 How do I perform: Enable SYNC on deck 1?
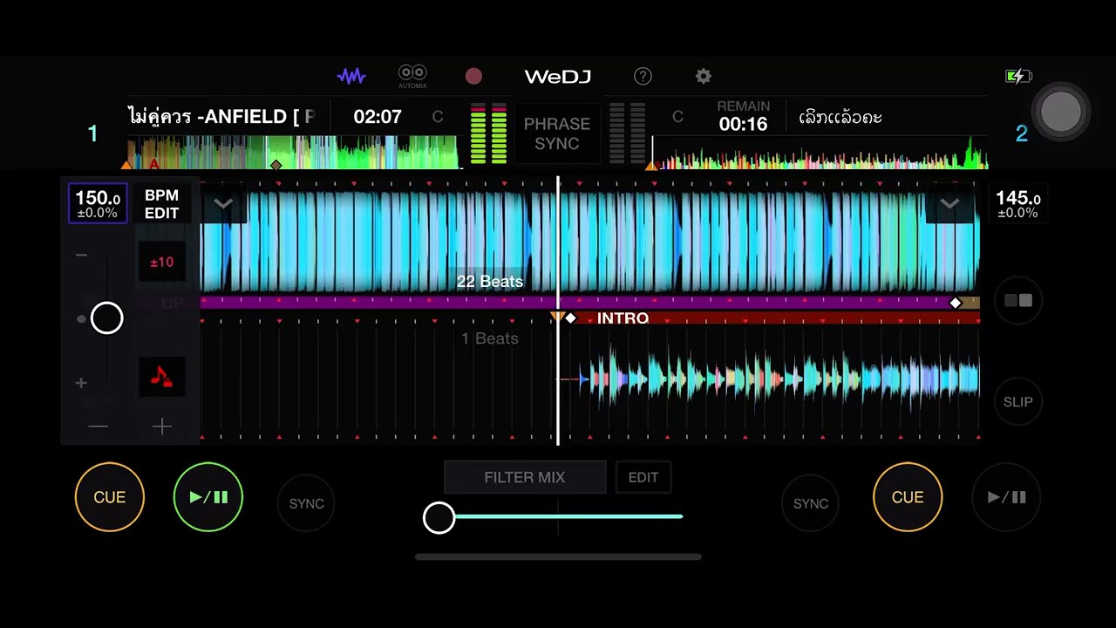[306, 503]
